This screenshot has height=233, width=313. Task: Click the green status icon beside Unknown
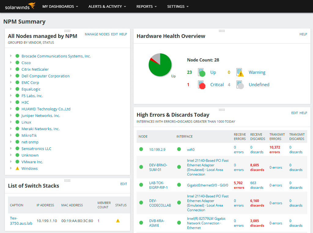pyautogui.click(x=17, y=155)
